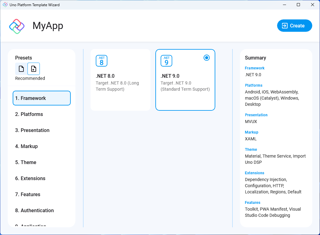Click the Uno Platform logo beside MyApp
The width and height of the screenshot is (320, 235).
(x=17, y=27)
